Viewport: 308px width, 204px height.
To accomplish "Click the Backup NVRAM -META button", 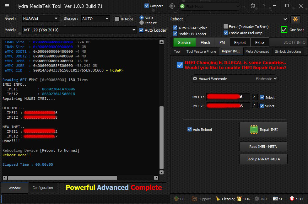I will click(x=263, y=159).
